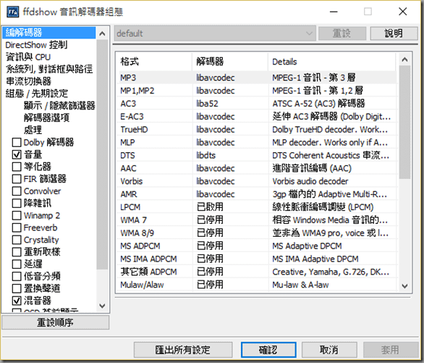
Task: Open 系統列, 對話框與路徑 page
Action: click(x=49, y=69)
